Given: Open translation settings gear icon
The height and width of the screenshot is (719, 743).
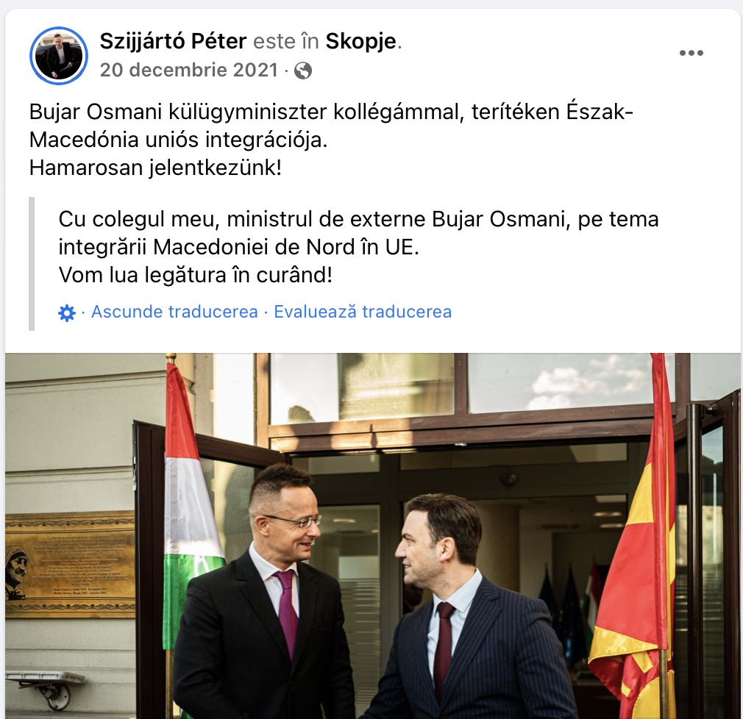Looking at the screenshot, I should click(66, 313).
